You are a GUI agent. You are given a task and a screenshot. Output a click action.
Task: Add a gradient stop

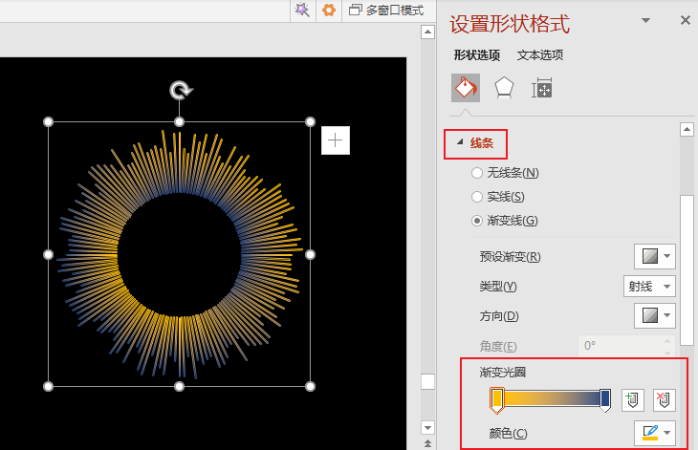coord(633,399)
